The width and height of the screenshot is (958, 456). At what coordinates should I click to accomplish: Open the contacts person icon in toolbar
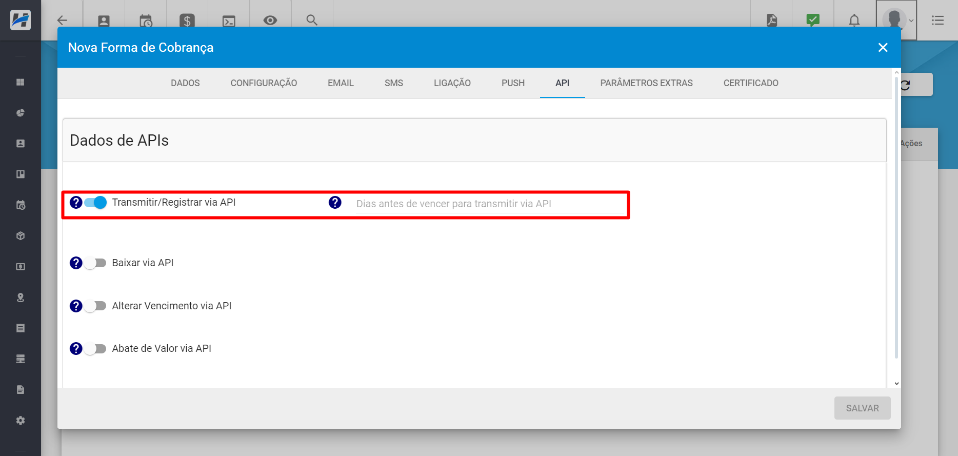pyautogui.click(x=104, y=21)
